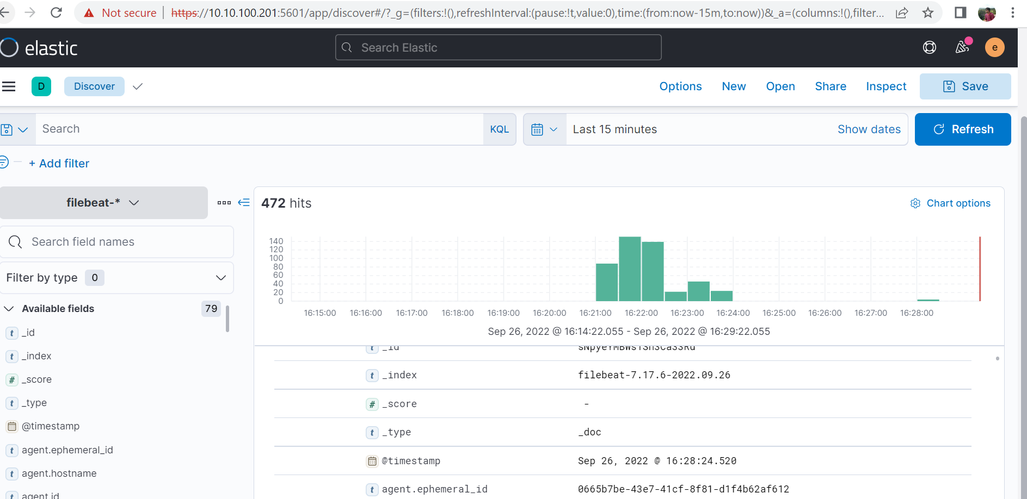Open the filebeat-* index pattern dropdown
1027x499 pixels.
[103, 202]
